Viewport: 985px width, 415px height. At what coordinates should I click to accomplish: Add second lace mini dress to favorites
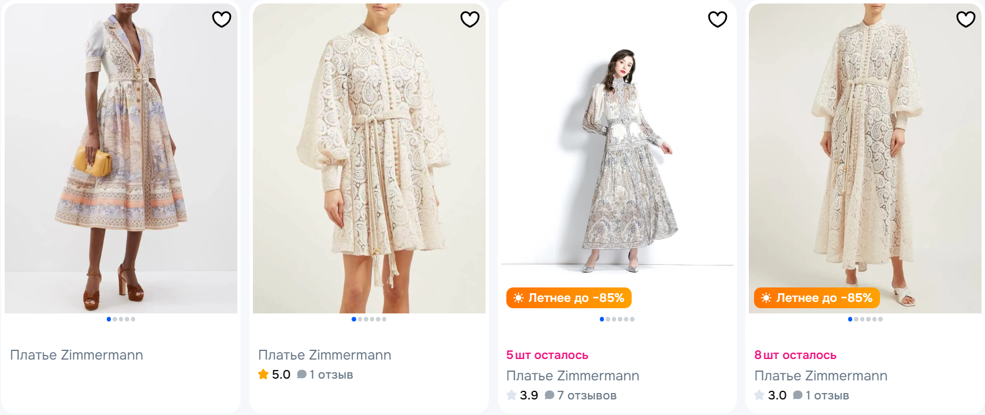pyautogui.click(x=469, y=20)
